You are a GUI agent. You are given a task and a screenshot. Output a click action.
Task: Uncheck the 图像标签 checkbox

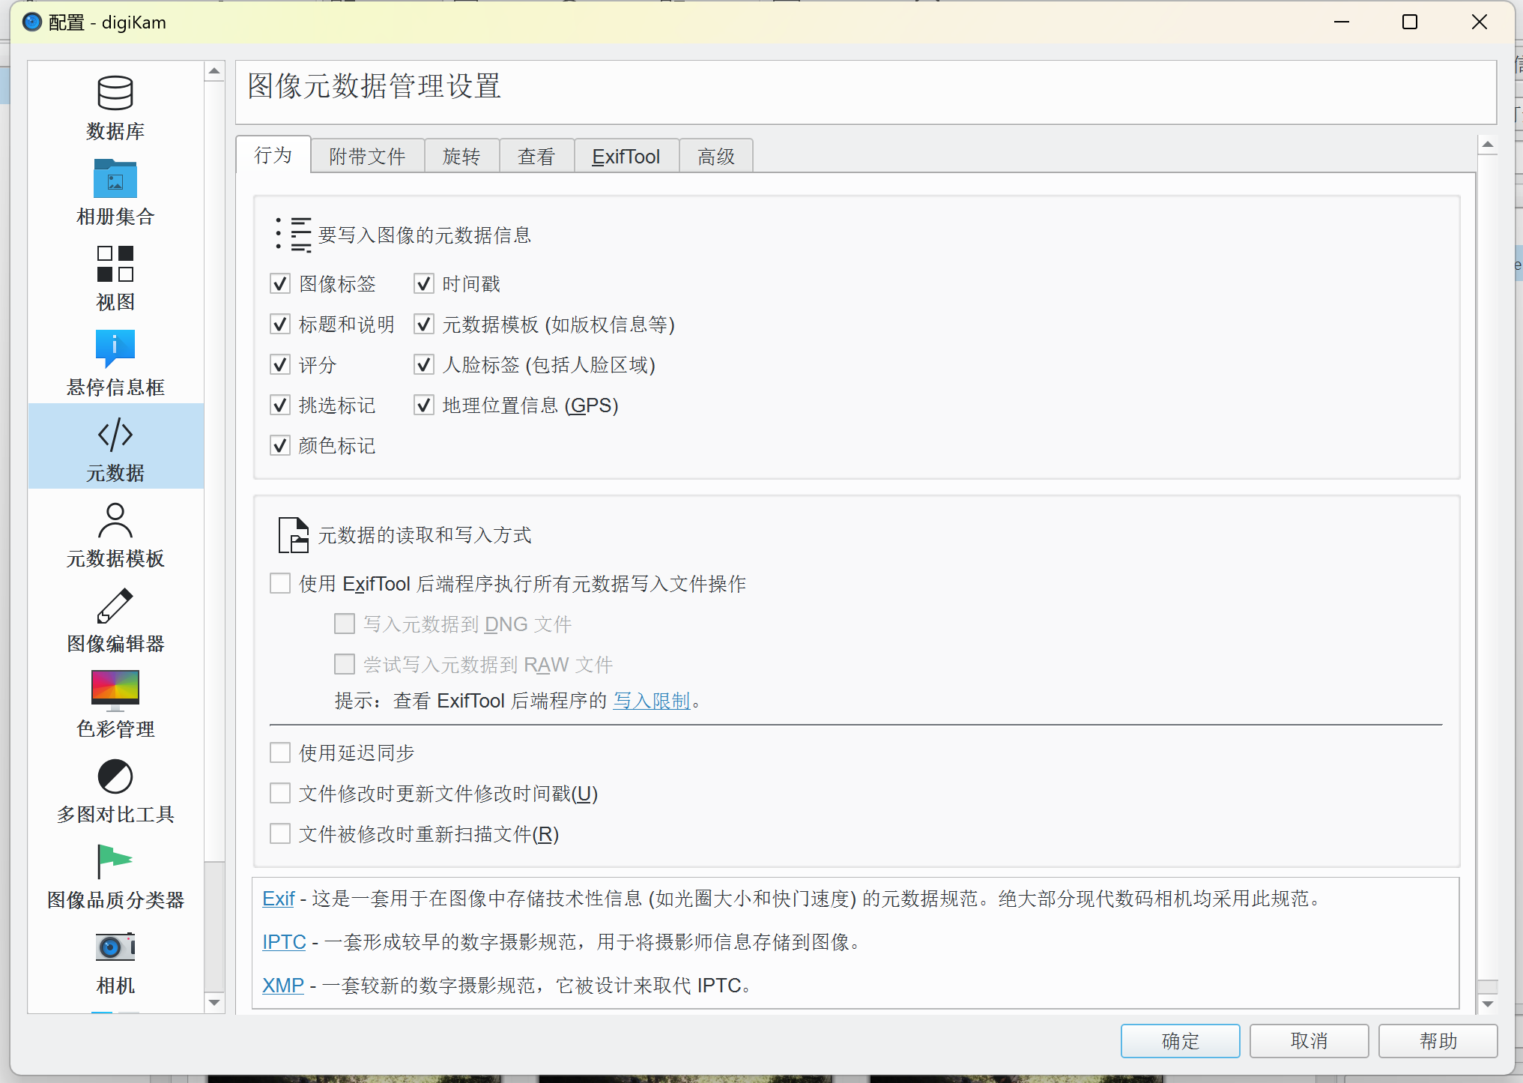[x=280, y=284]
